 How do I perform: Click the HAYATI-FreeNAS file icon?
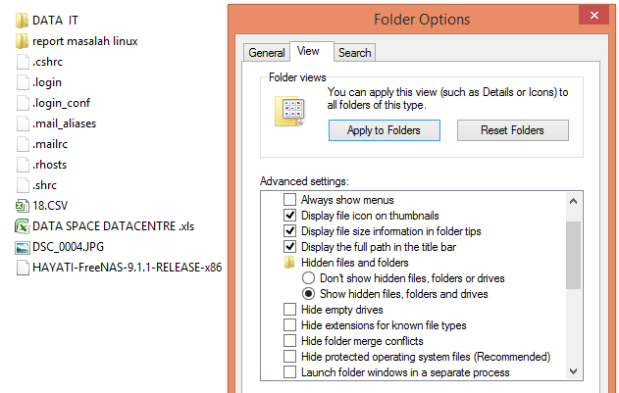[23, 268]
